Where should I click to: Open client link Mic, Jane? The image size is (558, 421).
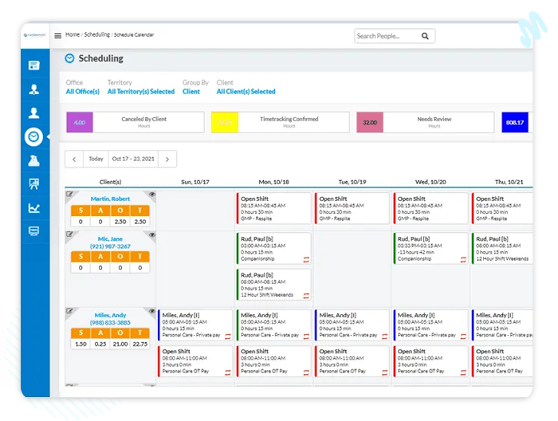[x=109, y=238]
